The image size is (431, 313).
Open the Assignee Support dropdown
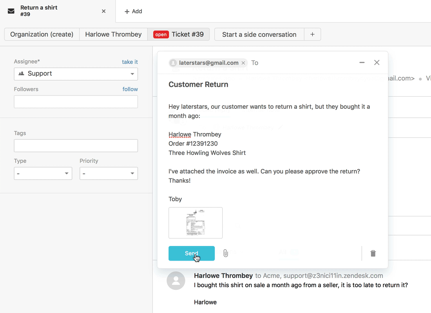[x=76, y=74]
